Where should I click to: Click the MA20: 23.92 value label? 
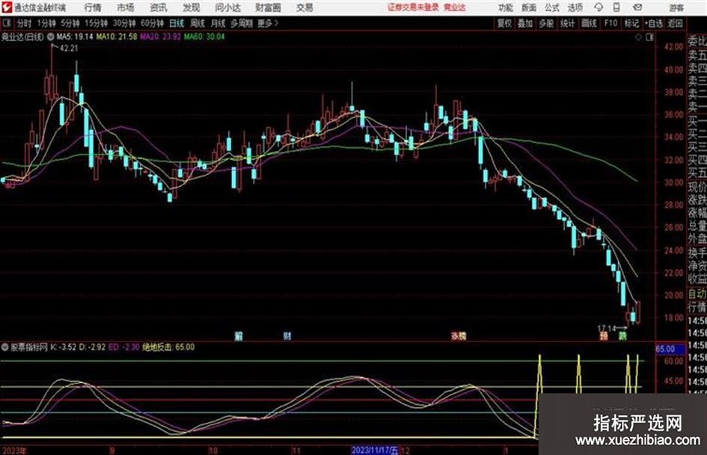[x=160, y=37]
